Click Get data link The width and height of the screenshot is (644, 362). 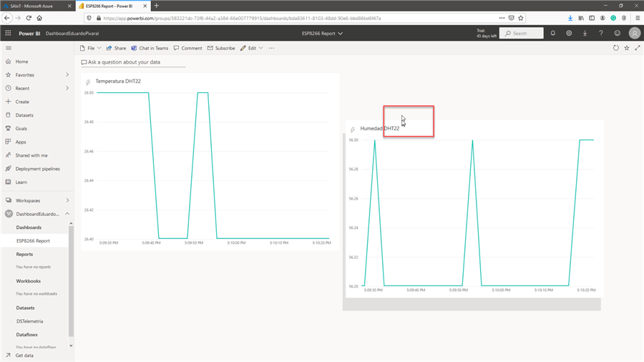[24, 355]
